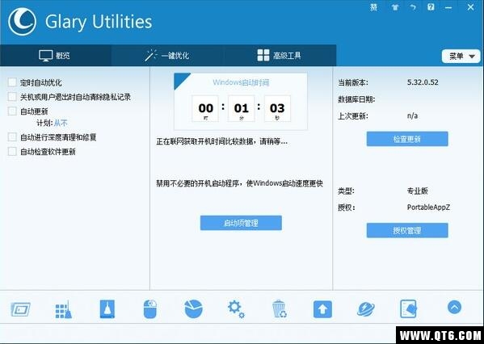Viewport: 484px width, 344px height.
Task: Close the Glary Utilities window
Action: [x=470, y=7]
